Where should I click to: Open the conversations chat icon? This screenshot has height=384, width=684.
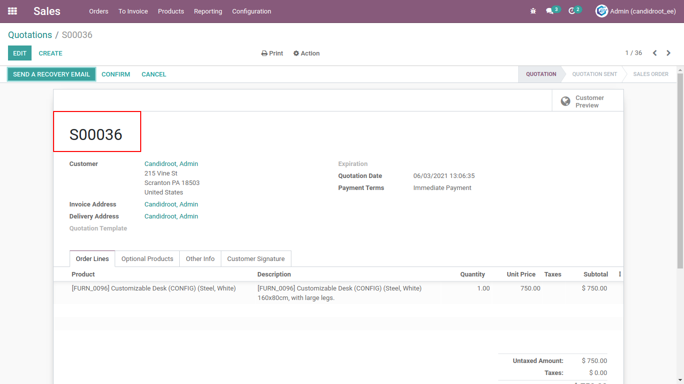550,11
